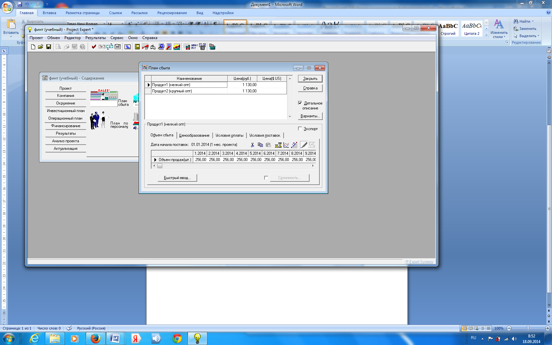Image resolution: width=552 pixels, height=345 pixels.
Task: Open Word 'Вставка' ribbon tab
Action: point(49,13)
